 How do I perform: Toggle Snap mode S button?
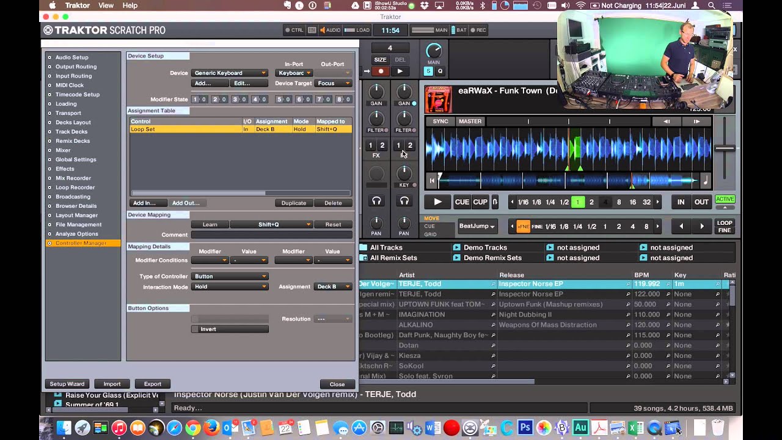pyautogui.click(x=428, y=71)
